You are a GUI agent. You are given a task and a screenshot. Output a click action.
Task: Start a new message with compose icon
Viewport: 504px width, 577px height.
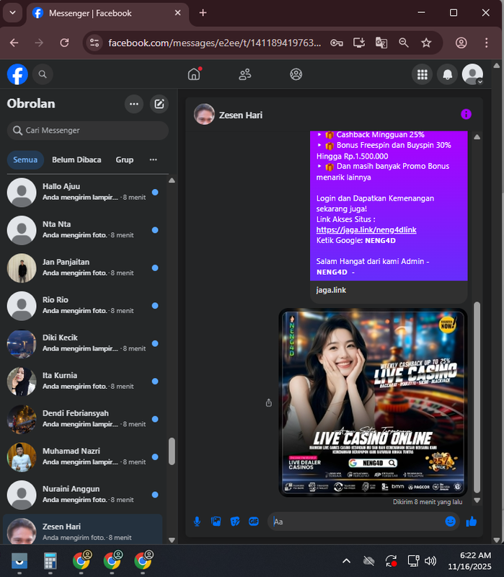tap(159, 104)
